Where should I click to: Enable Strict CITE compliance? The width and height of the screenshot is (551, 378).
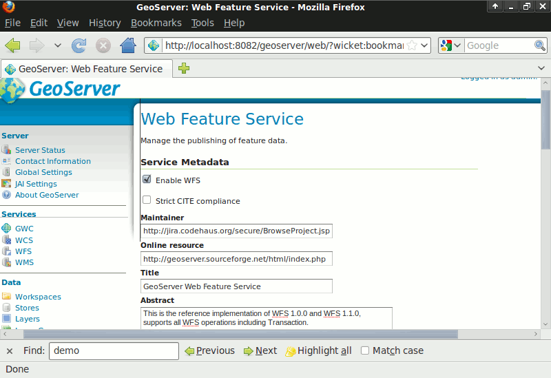point(147,200)
